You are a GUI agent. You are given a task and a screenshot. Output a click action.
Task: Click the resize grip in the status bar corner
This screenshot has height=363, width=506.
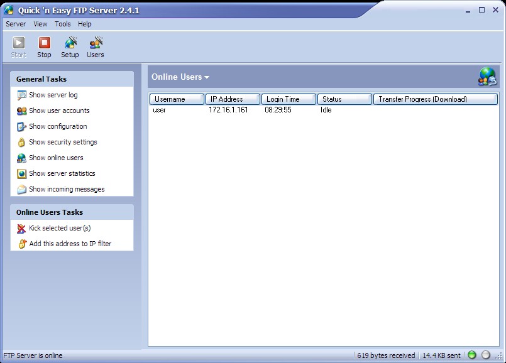(499, 356)
